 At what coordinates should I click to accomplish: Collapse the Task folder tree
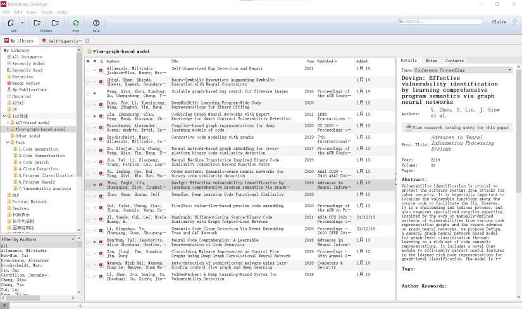(x=8, y=142)
